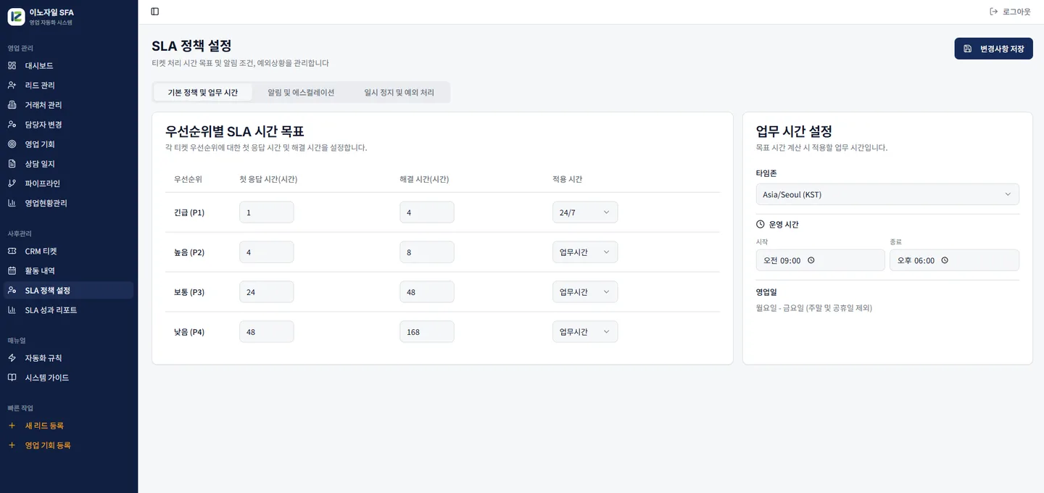Open the clock picker in 종료 time field
Viewport: 1044px width, 493px height.
pyautogui.click(x=945, y=260)
